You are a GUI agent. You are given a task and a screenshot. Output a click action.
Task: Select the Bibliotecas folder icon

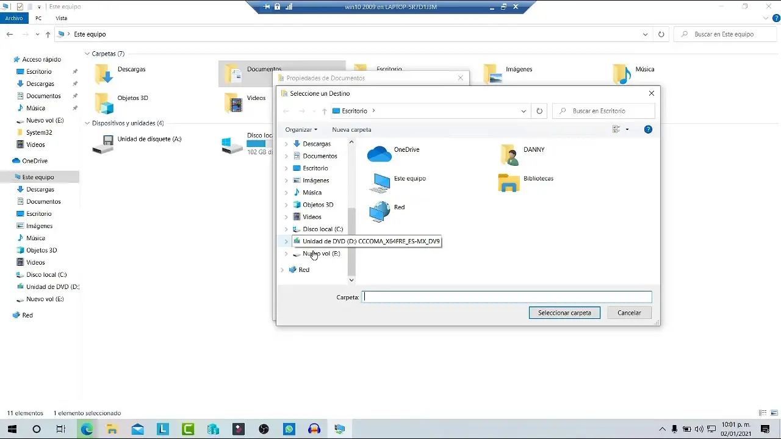(508, 183)
